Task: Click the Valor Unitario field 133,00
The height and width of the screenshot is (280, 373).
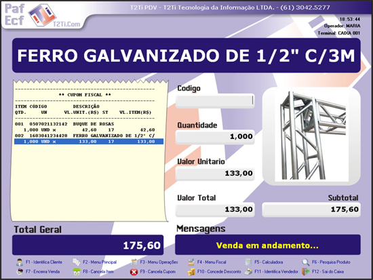Action: 215,174
